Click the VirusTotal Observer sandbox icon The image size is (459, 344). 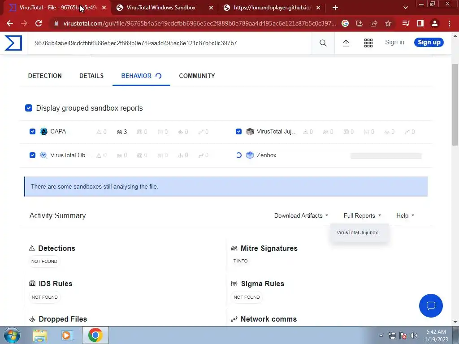tap(43, 155)
